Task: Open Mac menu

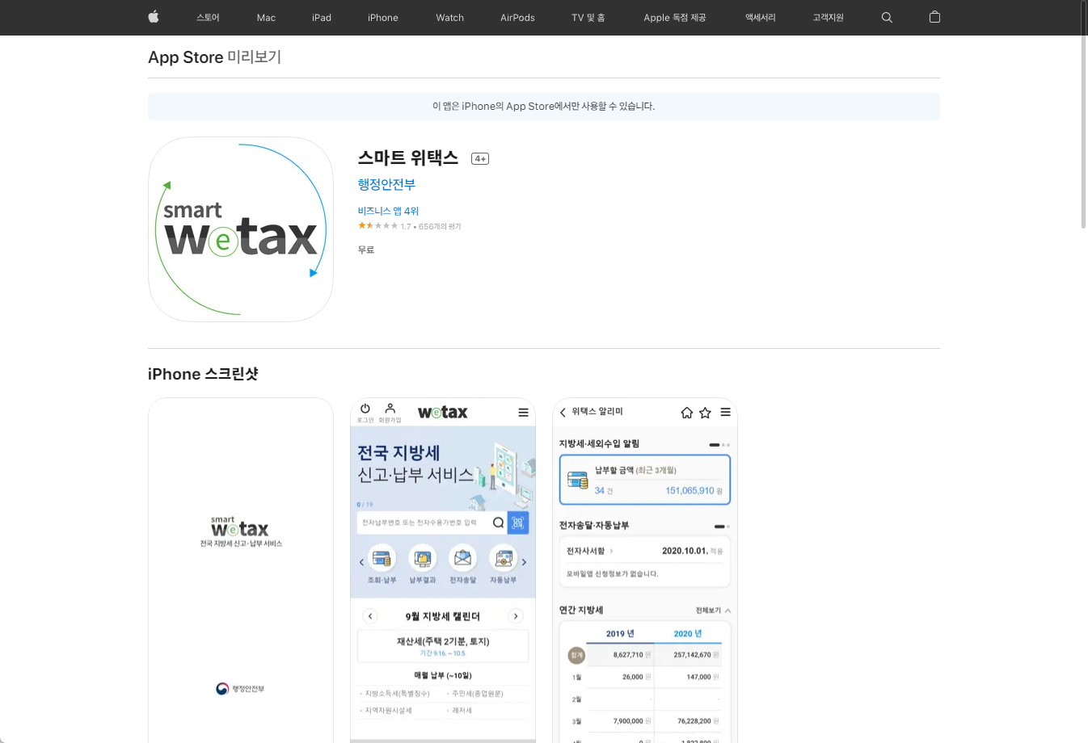Action: 266,17
